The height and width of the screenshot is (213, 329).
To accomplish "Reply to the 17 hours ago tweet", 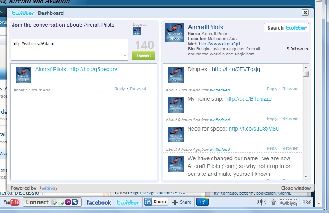I will click(x=119, y=89).
